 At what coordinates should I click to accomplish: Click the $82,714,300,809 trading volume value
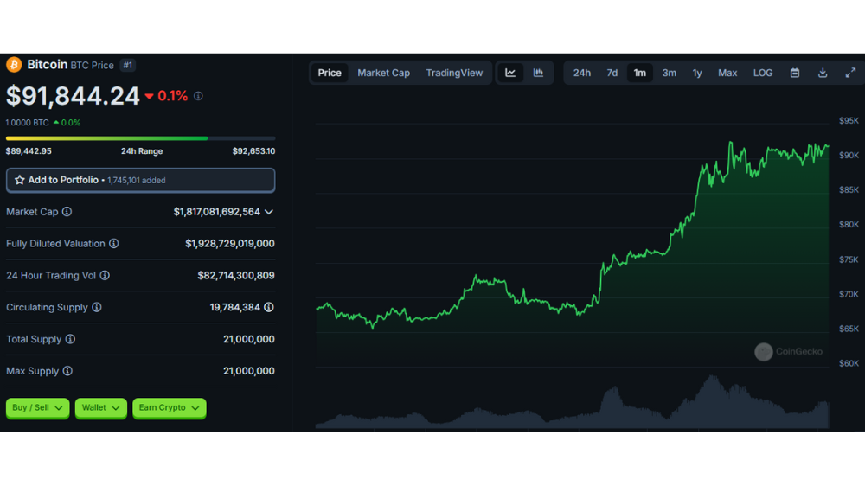tap(236, 275)
